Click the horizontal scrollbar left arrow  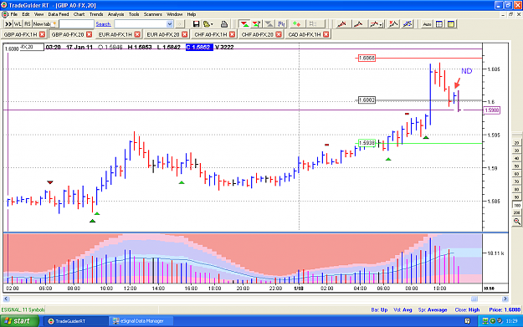pyautogui.click(x=6, y=299)
